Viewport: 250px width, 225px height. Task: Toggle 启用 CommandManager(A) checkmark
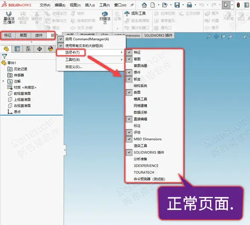click(x=61, y=39)
